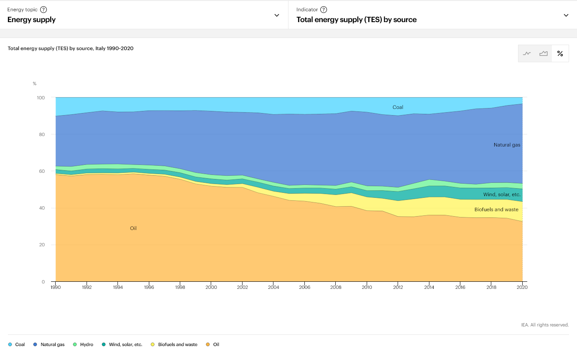Screen dimensions: 577x354
Task: Click Biofuels and waste label inside chart
Action: pos(496,210)
